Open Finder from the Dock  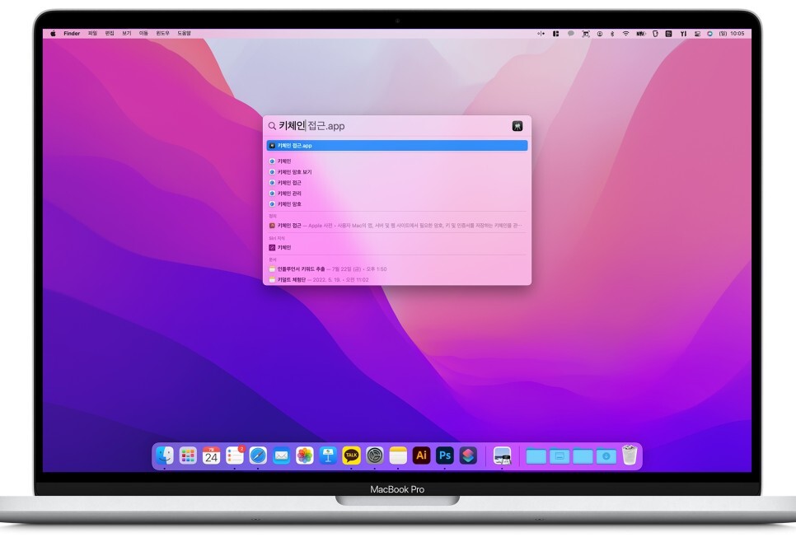[165, 456]
